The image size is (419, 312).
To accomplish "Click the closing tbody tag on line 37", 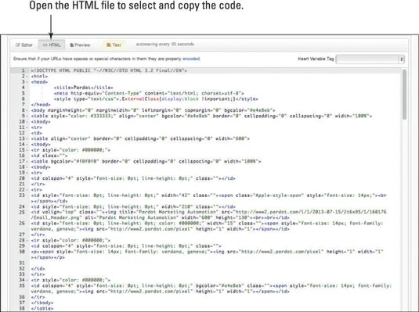I will [x=42, y=303].
